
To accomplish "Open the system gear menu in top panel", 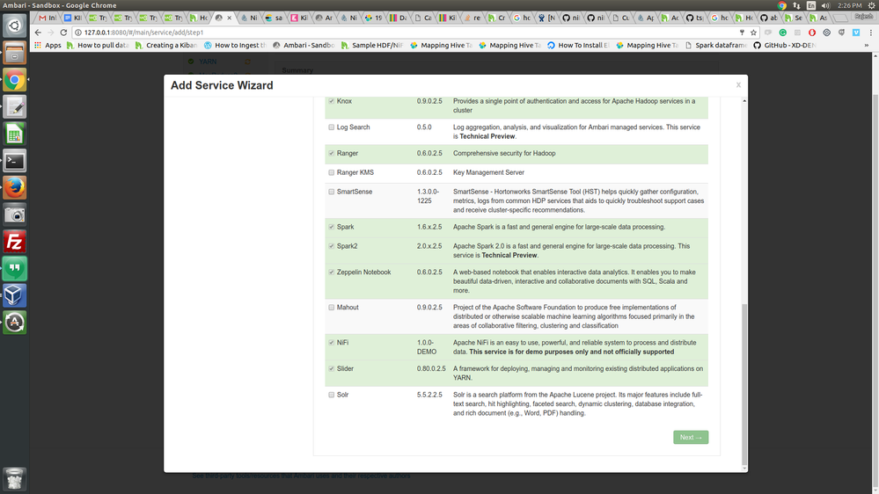I will (872, 5).
